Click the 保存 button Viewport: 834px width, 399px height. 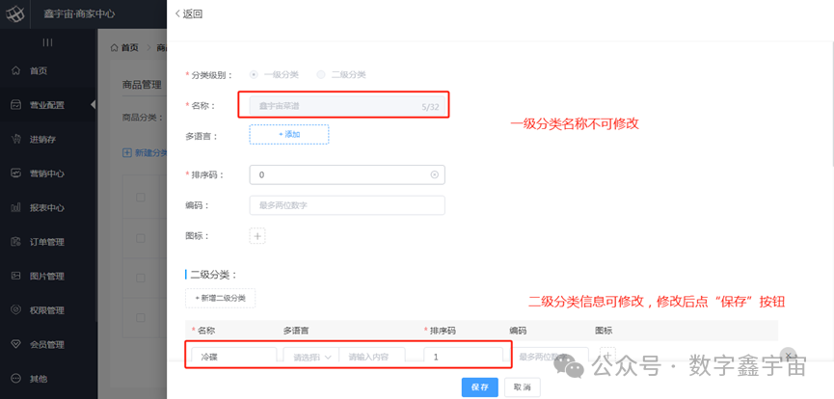coord(480,387)
